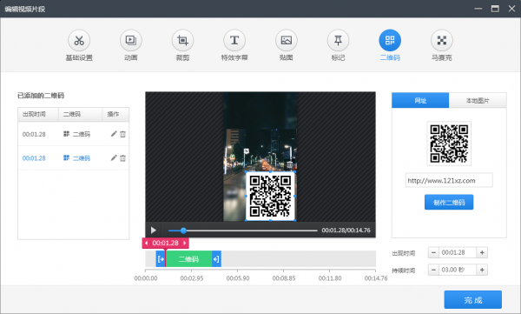This screenshot has height=314, width=521.
Task: Edit the highlighted blue QR code entry
Action: click(114, 157)
